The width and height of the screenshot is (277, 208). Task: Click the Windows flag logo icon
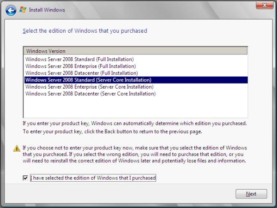[x=23, y=10]
